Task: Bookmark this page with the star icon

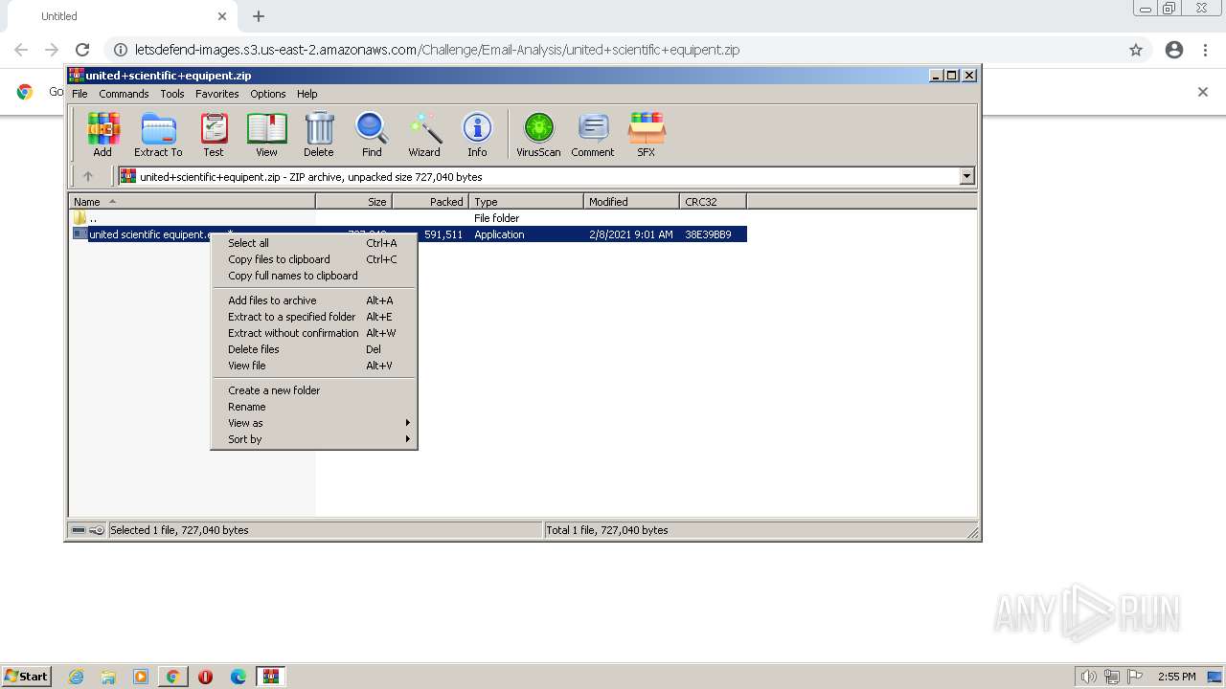Action: [x=1136, y=50]
